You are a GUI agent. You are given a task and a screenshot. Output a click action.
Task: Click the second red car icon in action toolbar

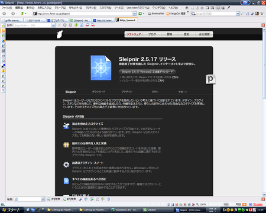point(93,25)
